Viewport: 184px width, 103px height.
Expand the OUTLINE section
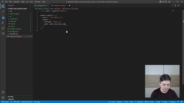pos(11,97)
